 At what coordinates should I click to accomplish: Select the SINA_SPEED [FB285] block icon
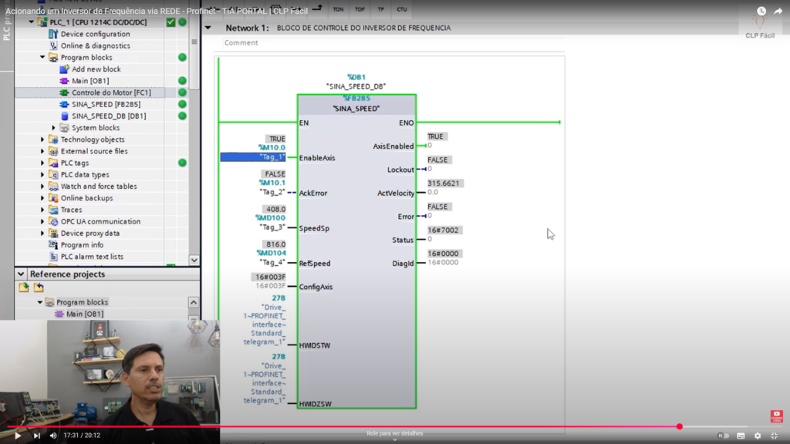pos(64,104)
